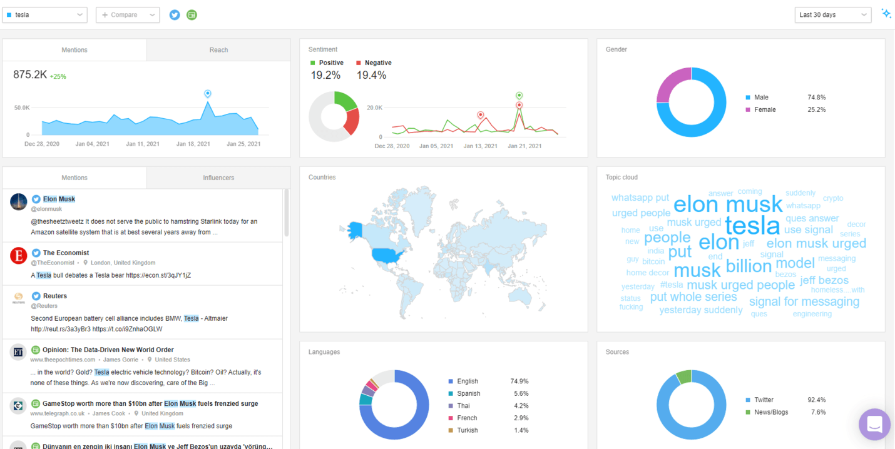895x449 pixels.
Task: Open The Economist author link
Action: click(66, 253)
